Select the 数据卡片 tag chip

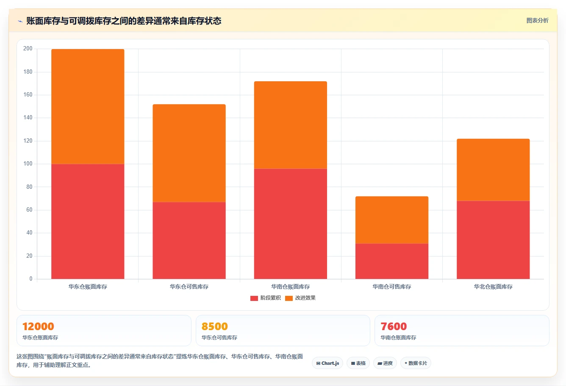(416, 363)
